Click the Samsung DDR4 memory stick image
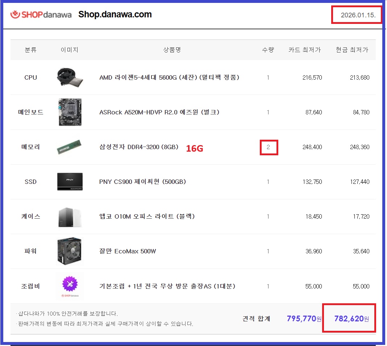Viewport: 387px width, 346px height. click(69, 147)
